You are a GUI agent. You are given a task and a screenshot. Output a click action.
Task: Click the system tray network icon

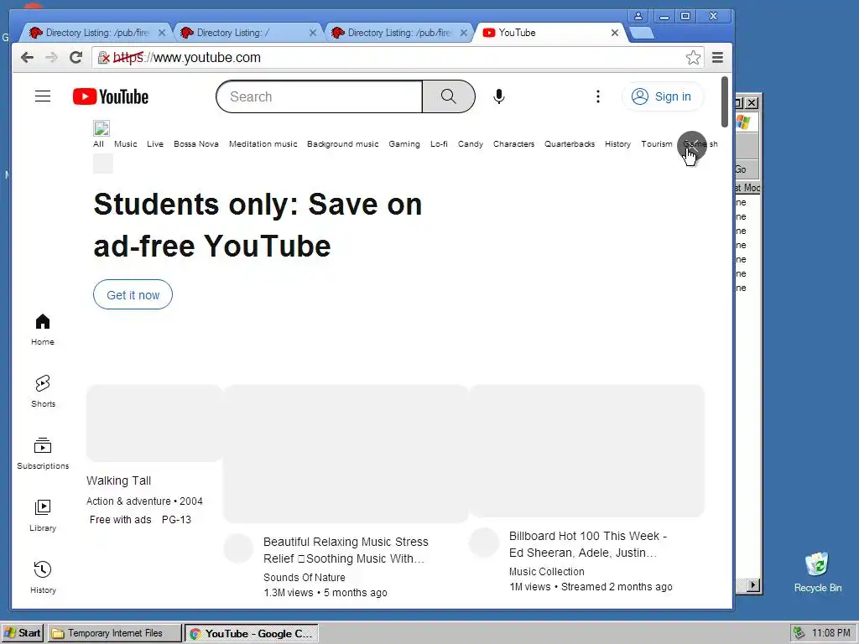(799, 633)
